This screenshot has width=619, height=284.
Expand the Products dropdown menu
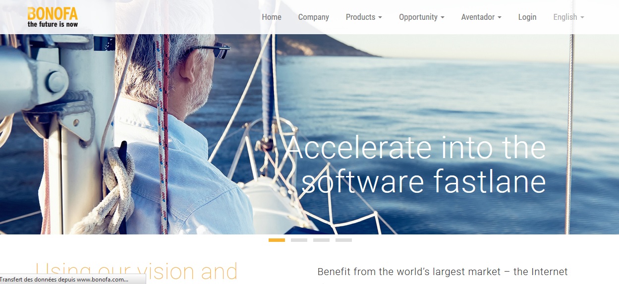coord(364,17)
